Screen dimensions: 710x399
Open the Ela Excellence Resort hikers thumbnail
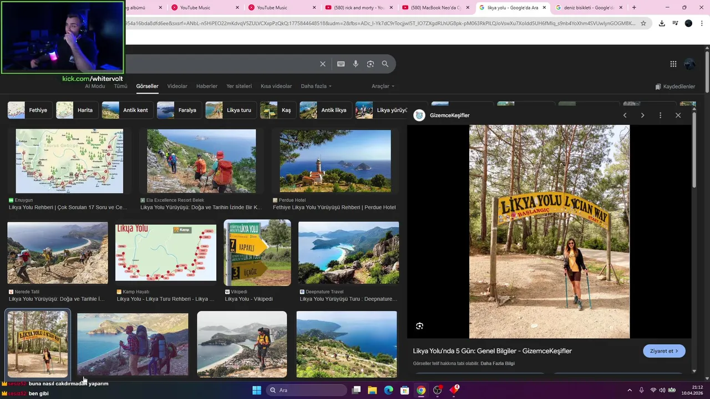tap(201, 161)
